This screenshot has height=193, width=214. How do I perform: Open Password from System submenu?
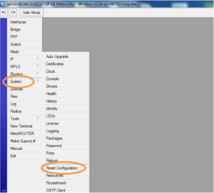click(66, 146)
